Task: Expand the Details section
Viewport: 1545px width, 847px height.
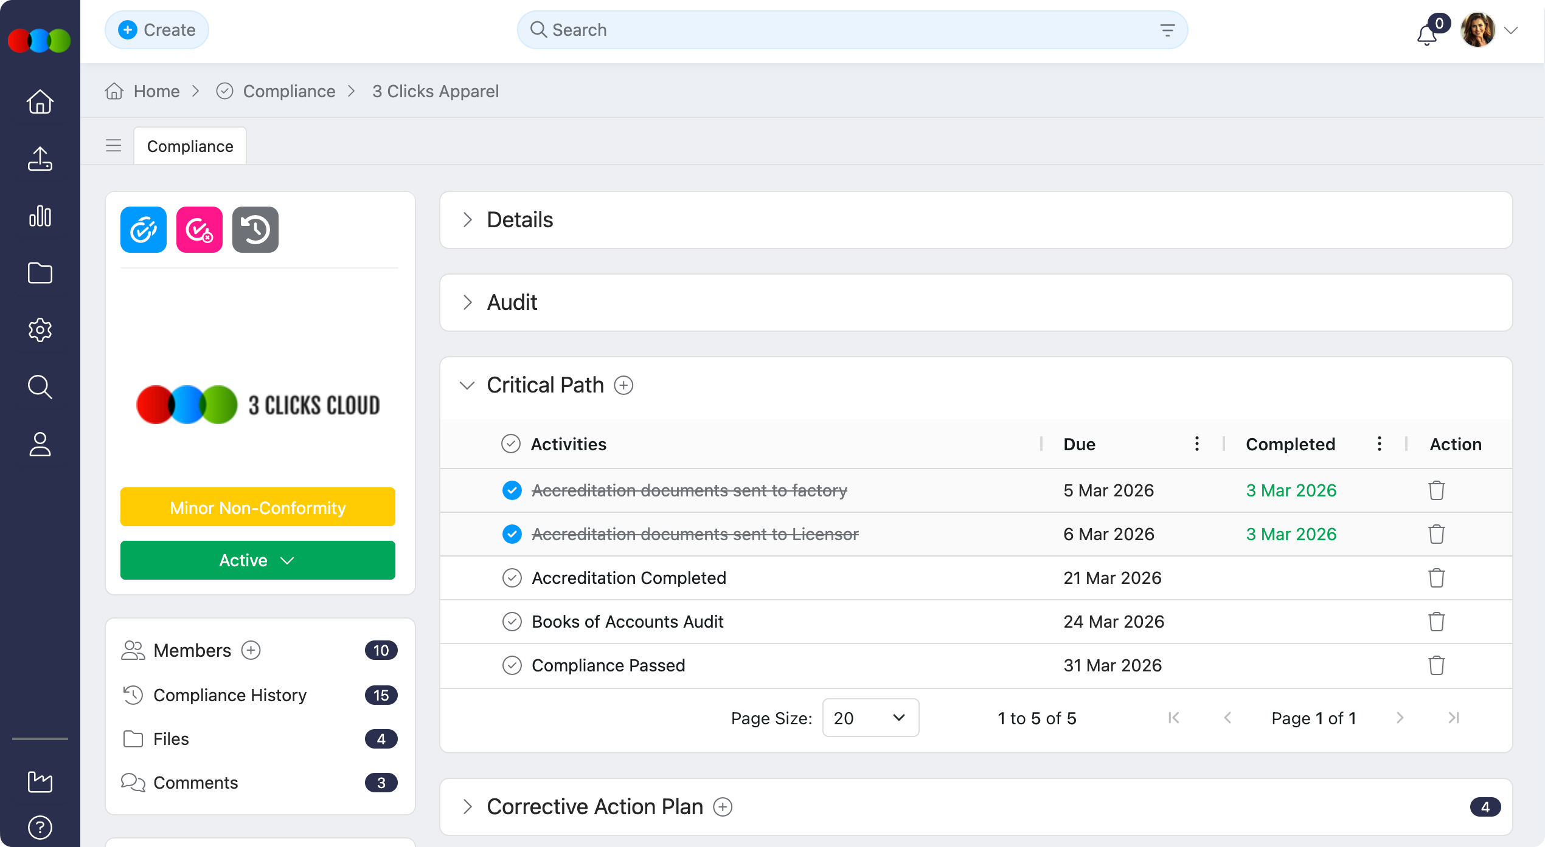Action: pos(467,220)
